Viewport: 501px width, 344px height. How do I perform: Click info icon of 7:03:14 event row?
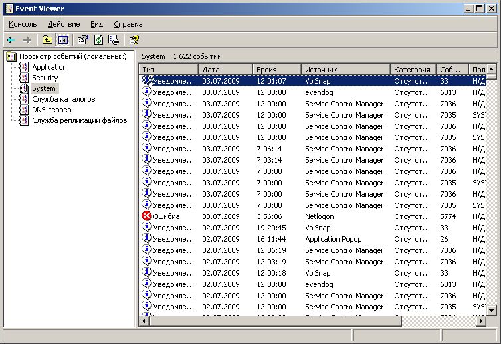click(x=146, y=159)
